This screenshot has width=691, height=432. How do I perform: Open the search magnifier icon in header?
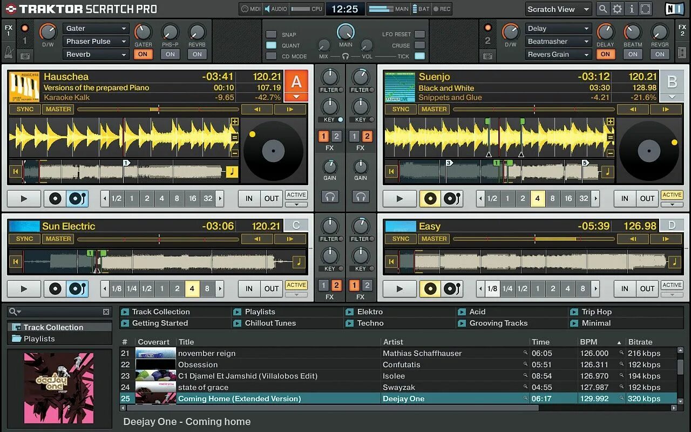click(603, 9)
